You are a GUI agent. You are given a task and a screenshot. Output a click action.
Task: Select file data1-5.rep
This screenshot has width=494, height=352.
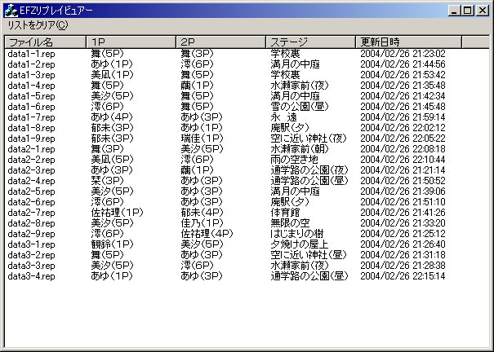click(x=31, y=96)
